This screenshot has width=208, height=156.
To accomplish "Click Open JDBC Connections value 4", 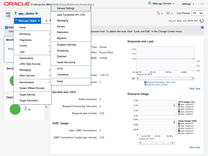I will (x=100, y=131).
